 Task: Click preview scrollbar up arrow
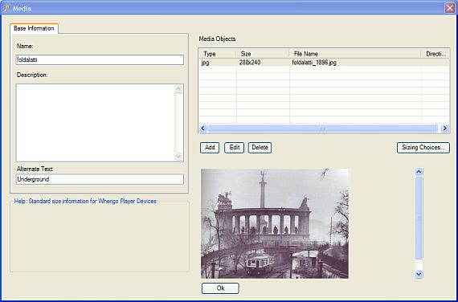(419, 172)
